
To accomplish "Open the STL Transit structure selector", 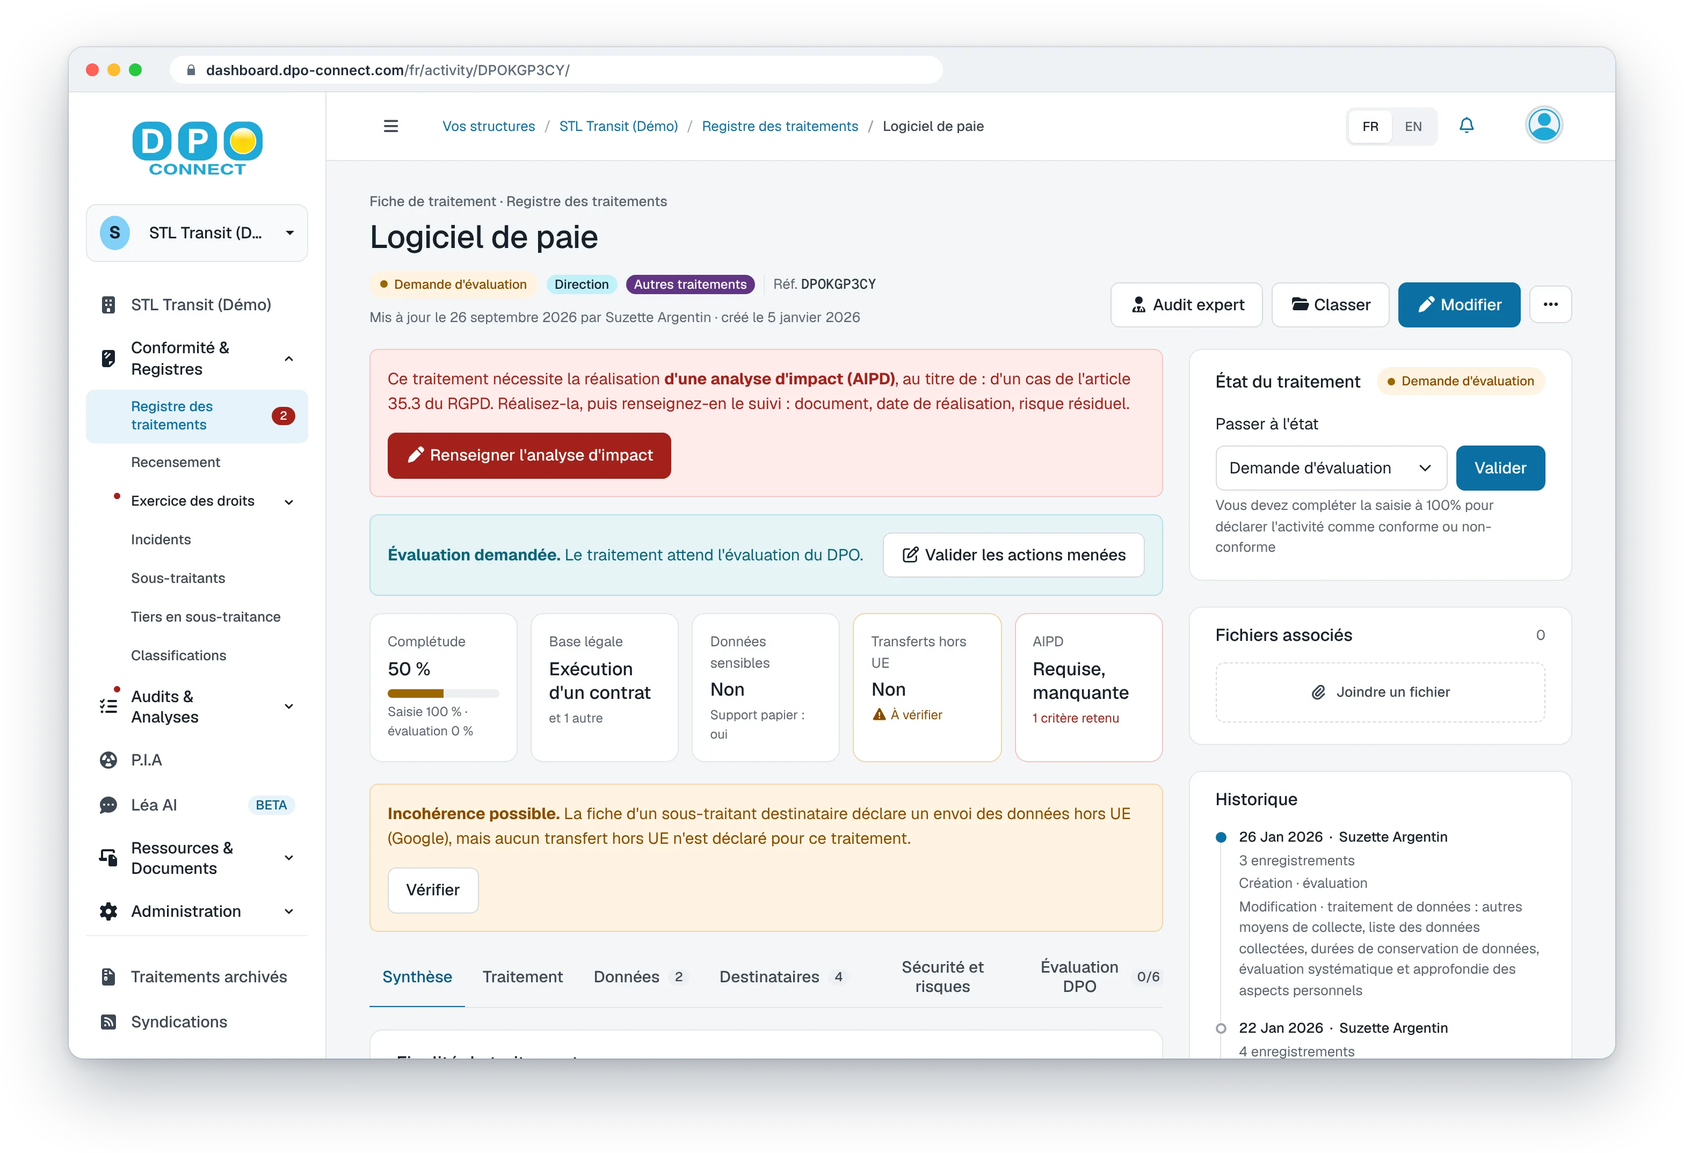I will (x=197, y=232).
